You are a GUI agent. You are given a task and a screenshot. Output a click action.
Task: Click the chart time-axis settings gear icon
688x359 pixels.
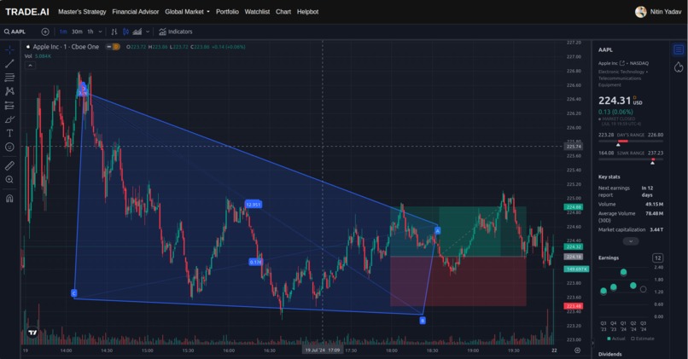coord(577,350)
